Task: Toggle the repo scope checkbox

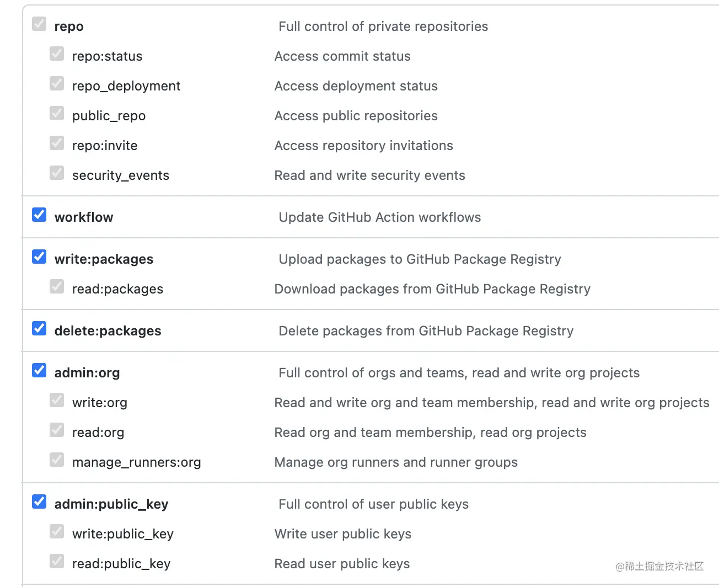Action: pyautogui.click(x=39, y=24)
